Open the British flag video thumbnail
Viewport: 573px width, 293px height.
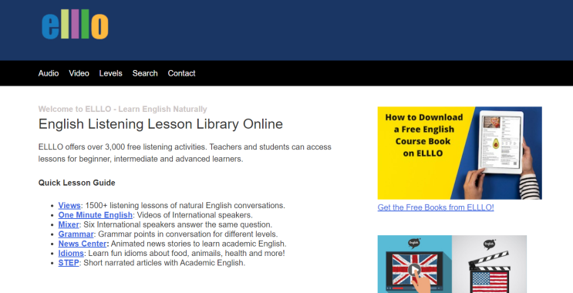tap(415, 264)
